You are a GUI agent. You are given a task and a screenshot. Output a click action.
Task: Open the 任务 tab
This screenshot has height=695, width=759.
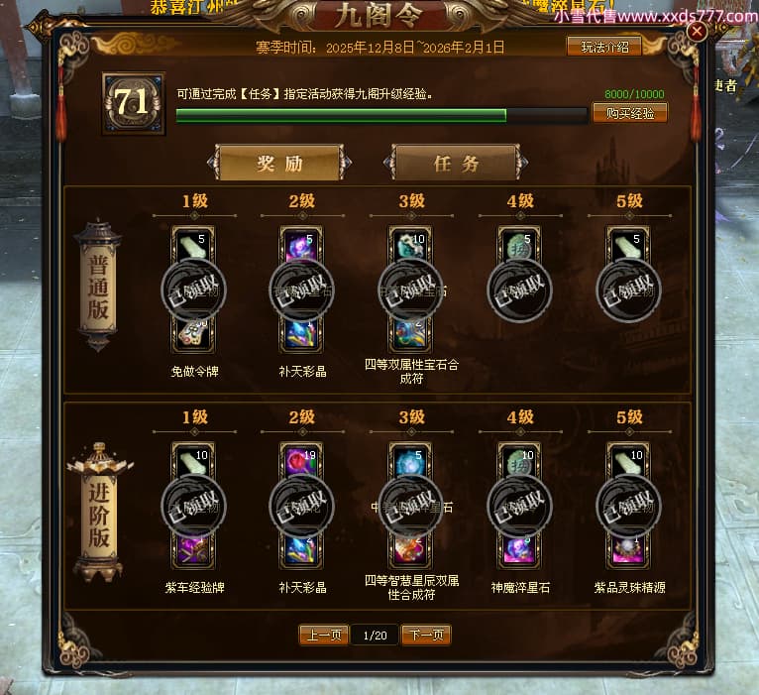tap(456, 163)
